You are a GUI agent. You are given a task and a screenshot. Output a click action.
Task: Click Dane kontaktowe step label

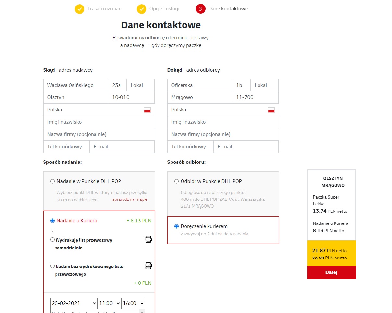coord(228,9)
